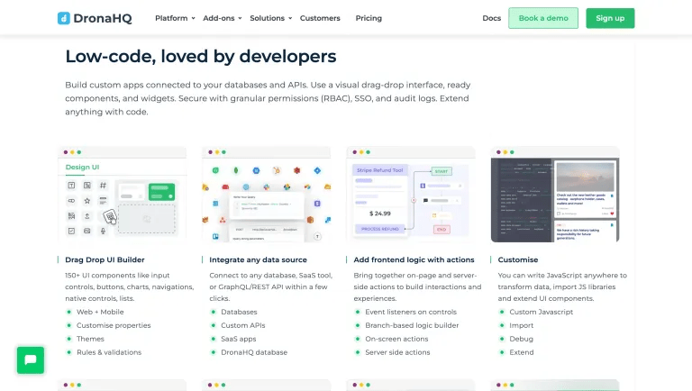Viewport: 692px width, 391px height.
Task: Click the DronaHQ logo icon
Action: tap(64, 18)
